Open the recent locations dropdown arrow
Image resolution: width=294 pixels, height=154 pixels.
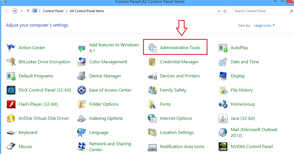(21, 11)
